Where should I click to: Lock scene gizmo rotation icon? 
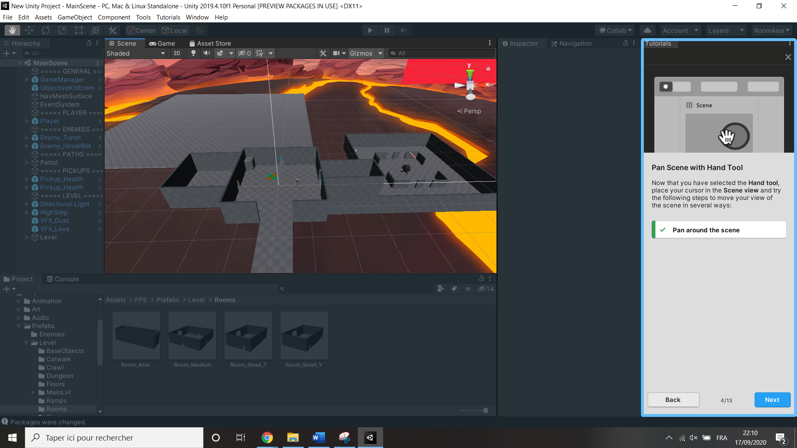[488, 68]
